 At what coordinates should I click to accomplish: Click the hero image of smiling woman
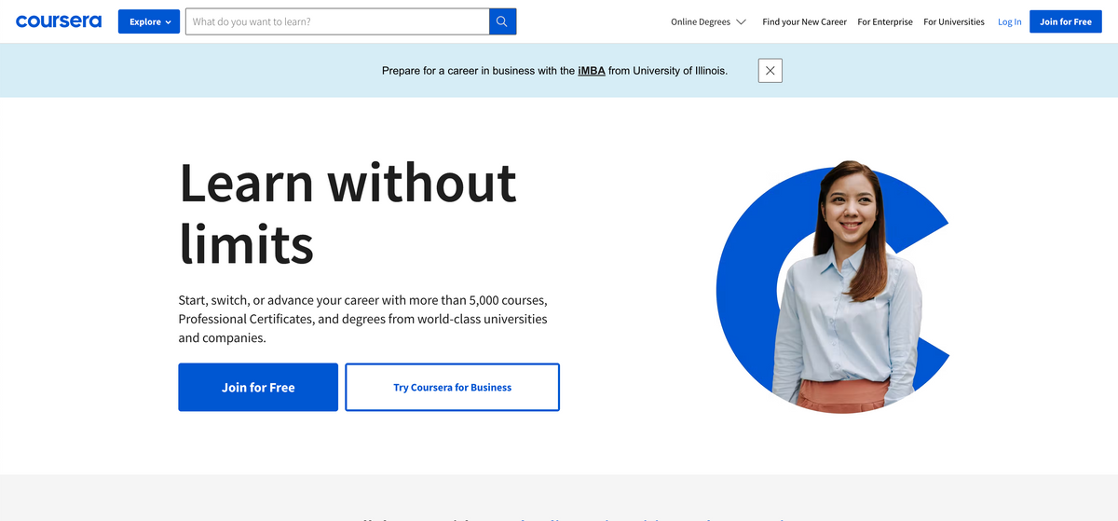[833, 285]
